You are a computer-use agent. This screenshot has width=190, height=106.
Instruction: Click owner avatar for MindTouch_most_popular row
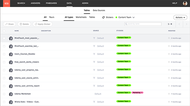(11, 38)
